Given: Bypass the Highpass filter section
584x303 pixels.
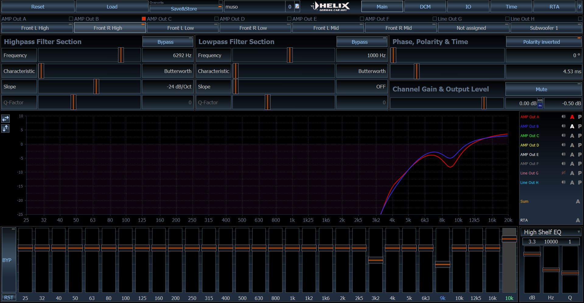Looking at the screenshot, I should (167, 42).
